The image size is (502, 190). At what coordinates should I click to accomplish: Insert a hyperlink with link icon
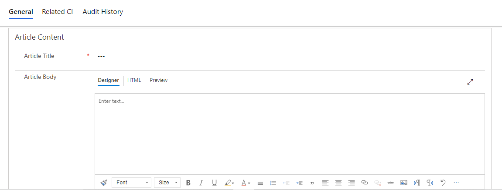tap(364, 183)
